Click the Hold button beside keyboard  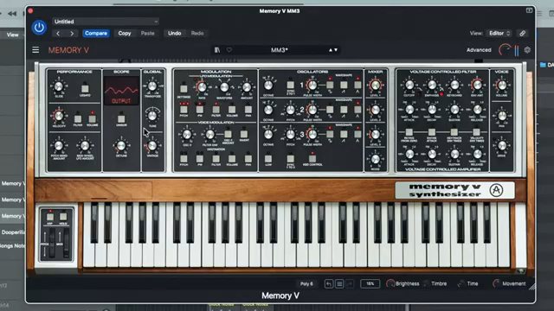coord(63,217)
